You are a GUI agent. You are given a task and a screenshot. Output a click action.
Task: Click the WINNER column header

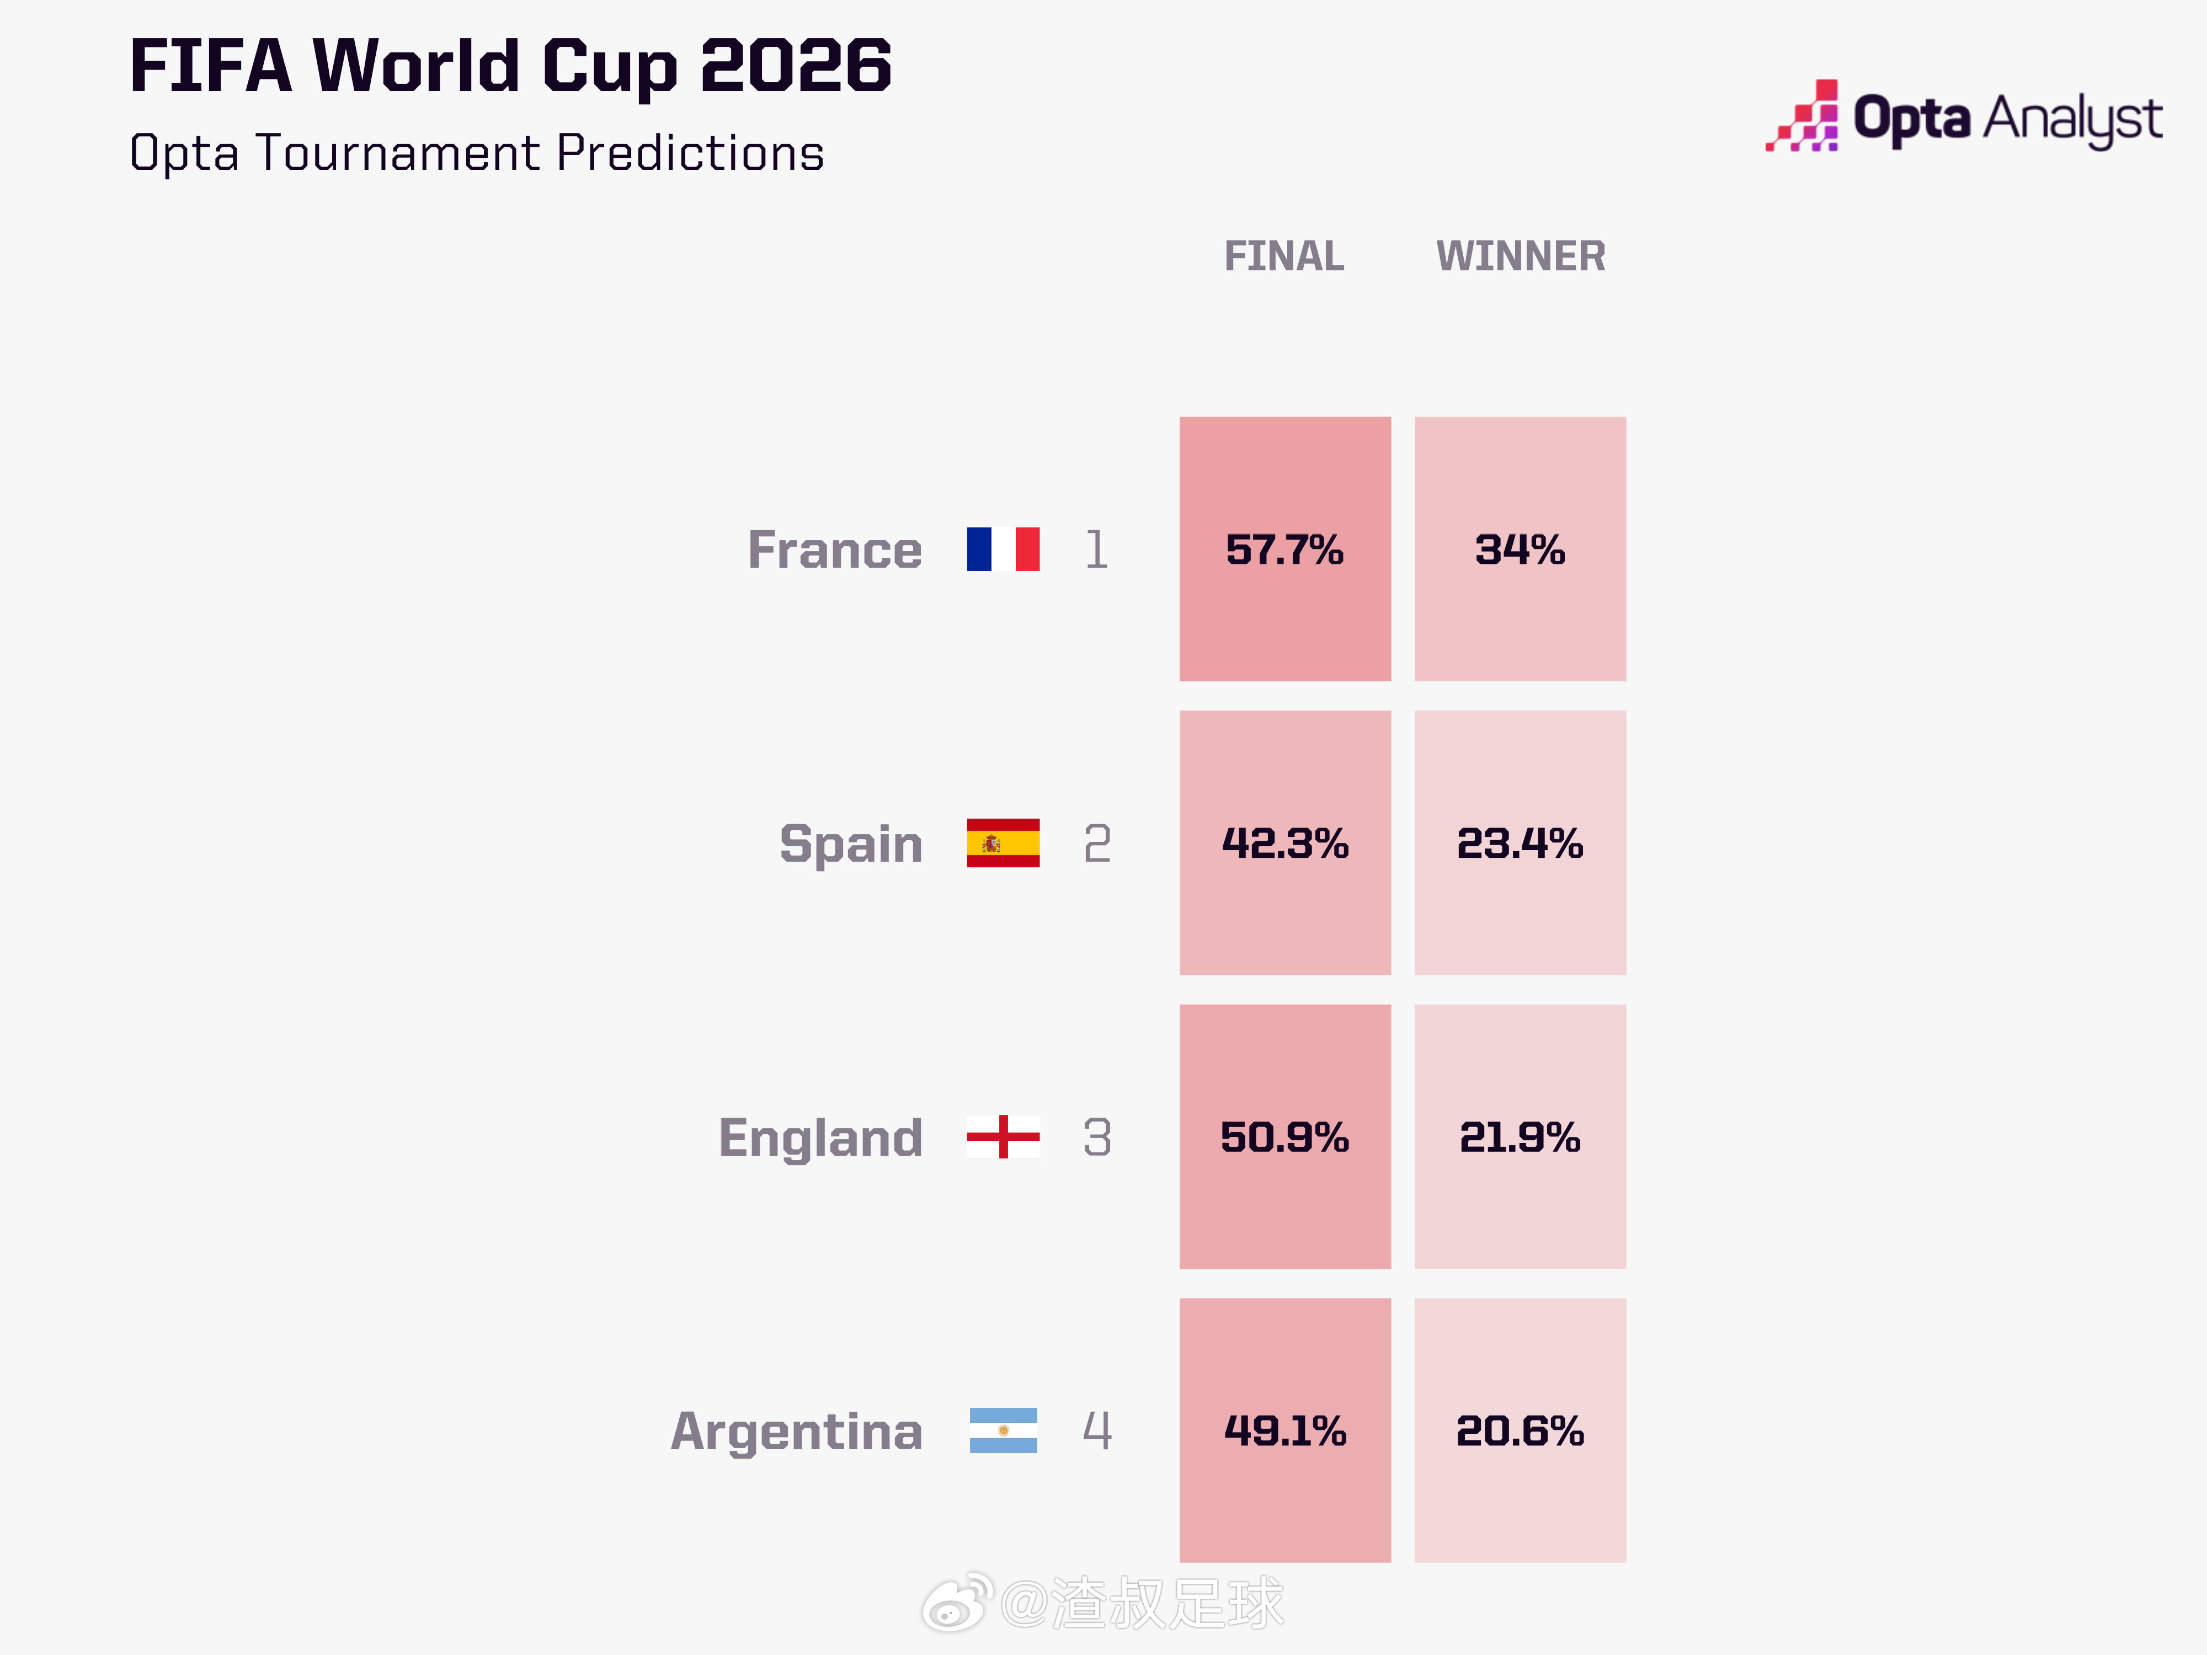click(1521, 257)
